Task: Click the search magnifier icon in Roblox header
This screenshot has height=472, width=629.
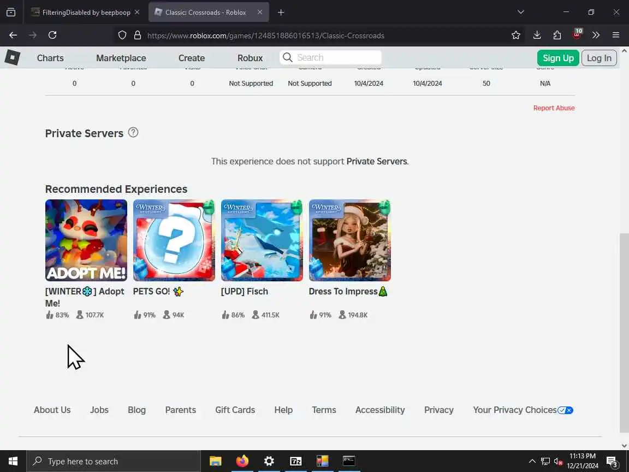Action: pos(287,57)
